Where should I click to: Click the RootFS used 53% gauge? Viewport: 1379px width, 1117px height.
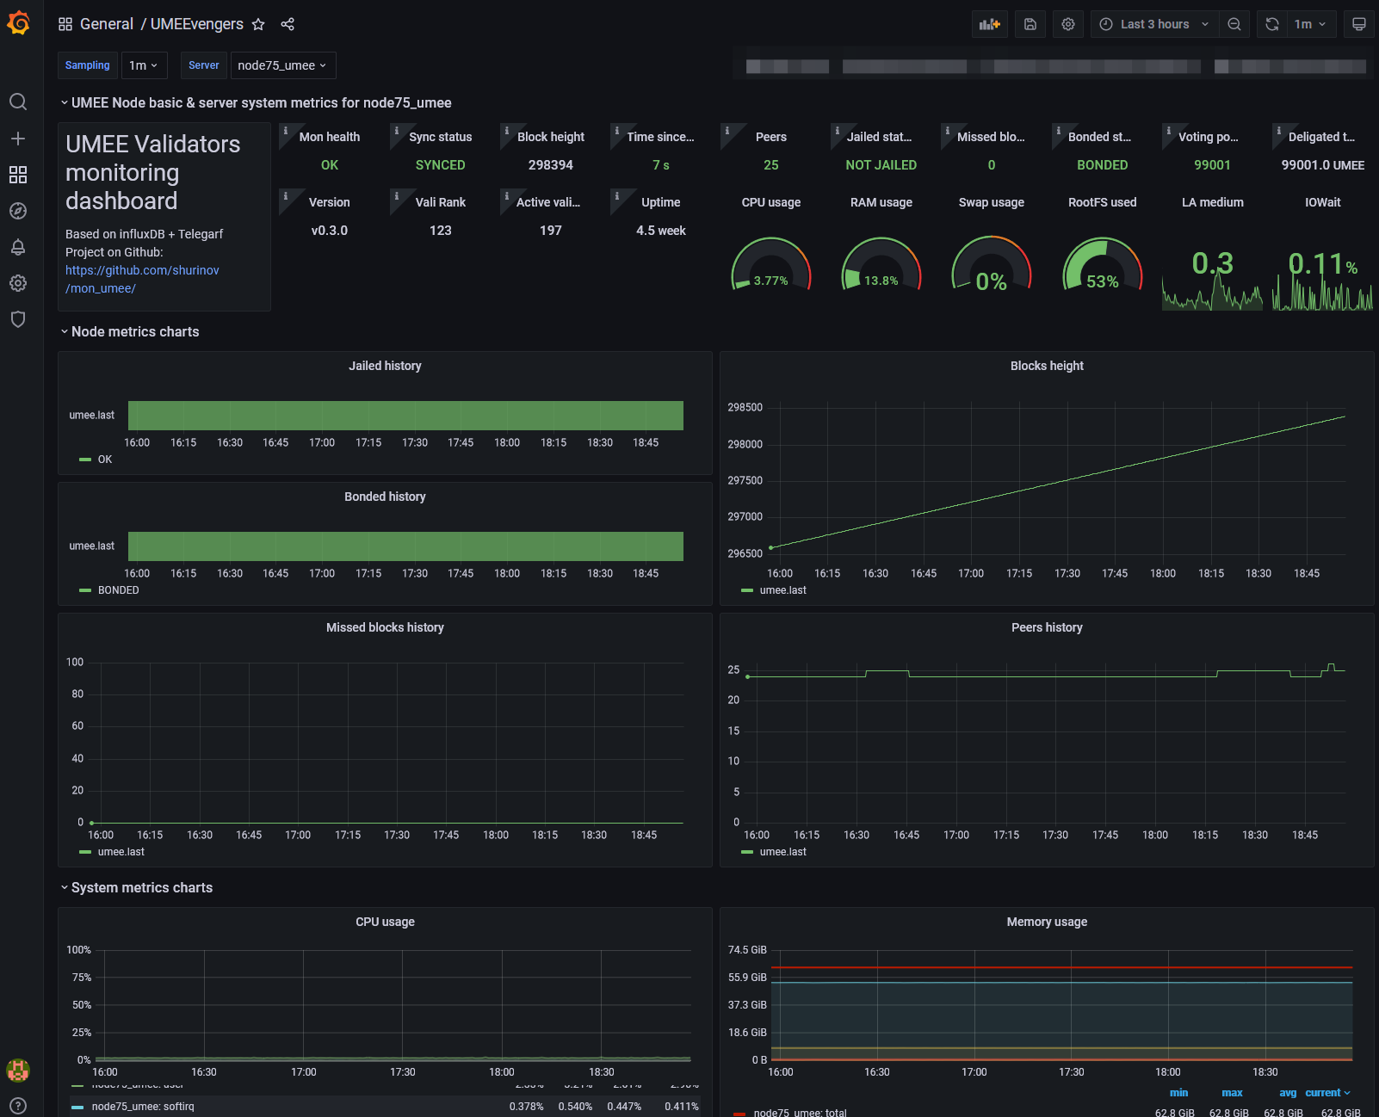pos(1103,263)
